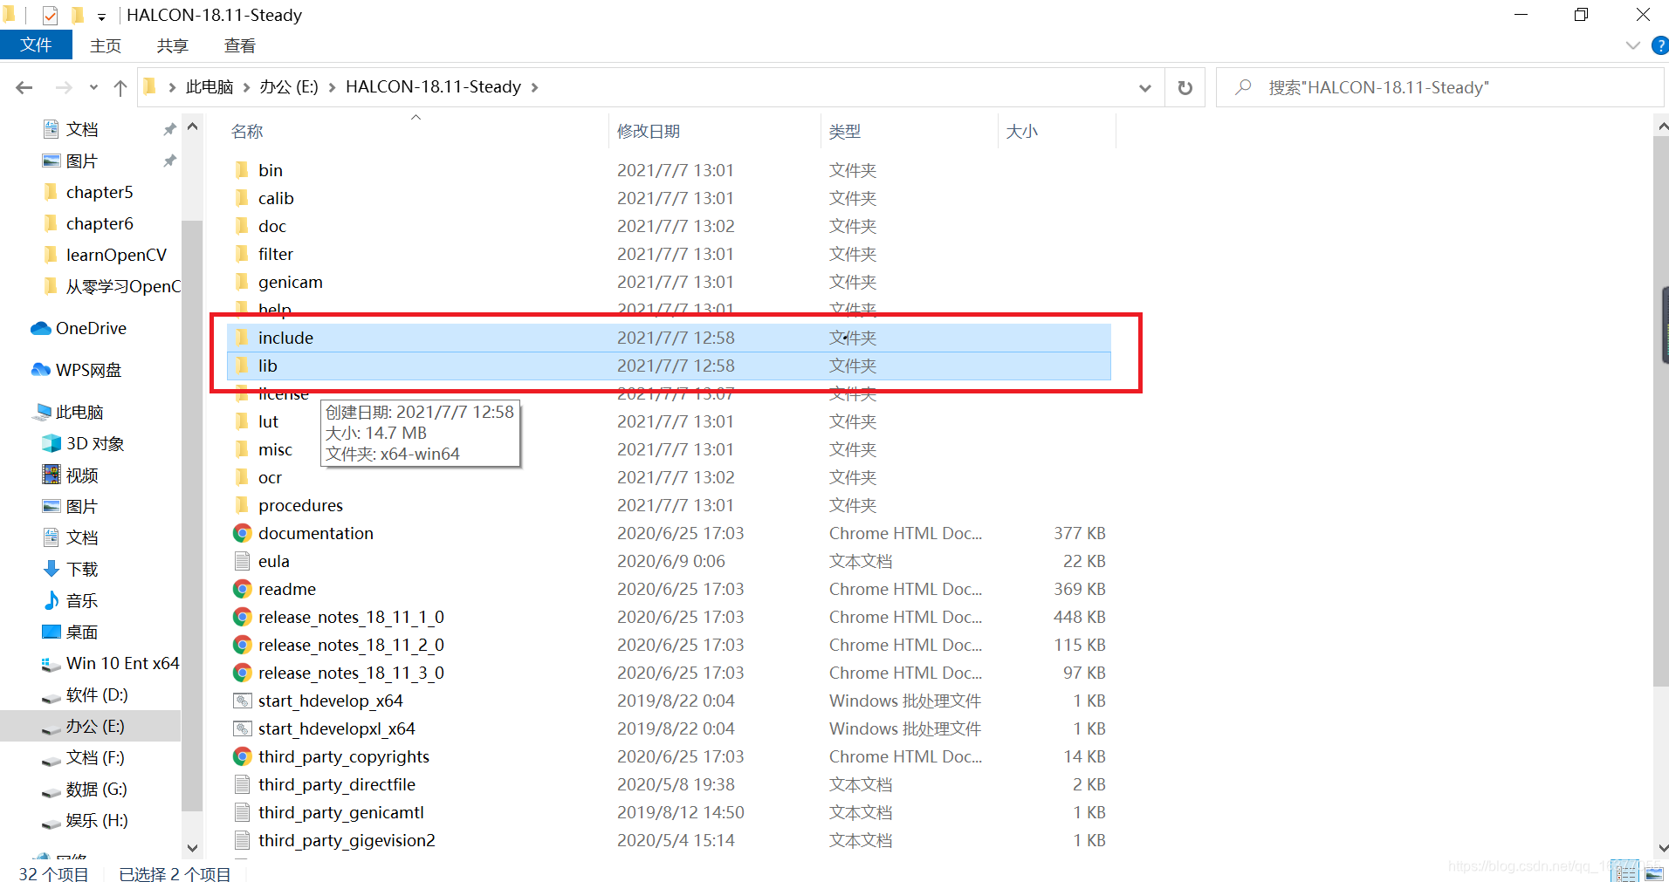Open Help using the question mark icon
Screen dimensions: 1669x882
point(1658,45)
